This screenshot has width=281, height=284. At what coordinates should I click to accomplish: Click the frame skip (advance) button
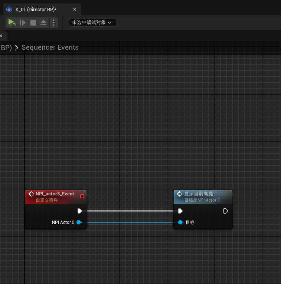coord(23,23)
